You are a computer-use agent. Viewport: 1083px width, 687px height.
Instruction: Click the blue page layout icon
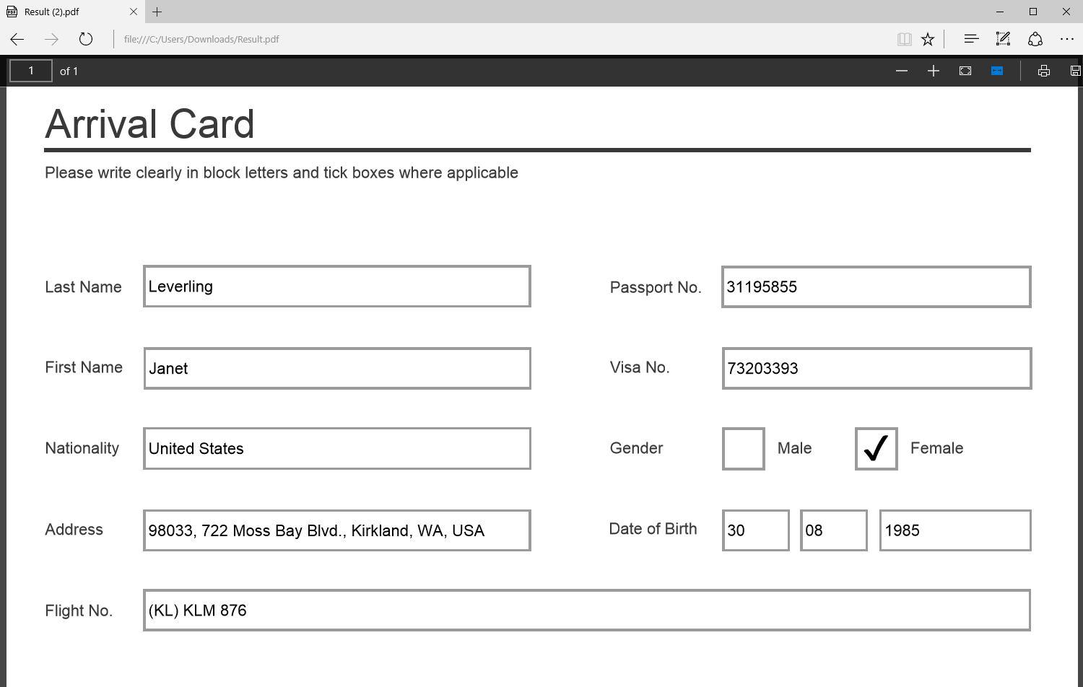pos(997,71)
